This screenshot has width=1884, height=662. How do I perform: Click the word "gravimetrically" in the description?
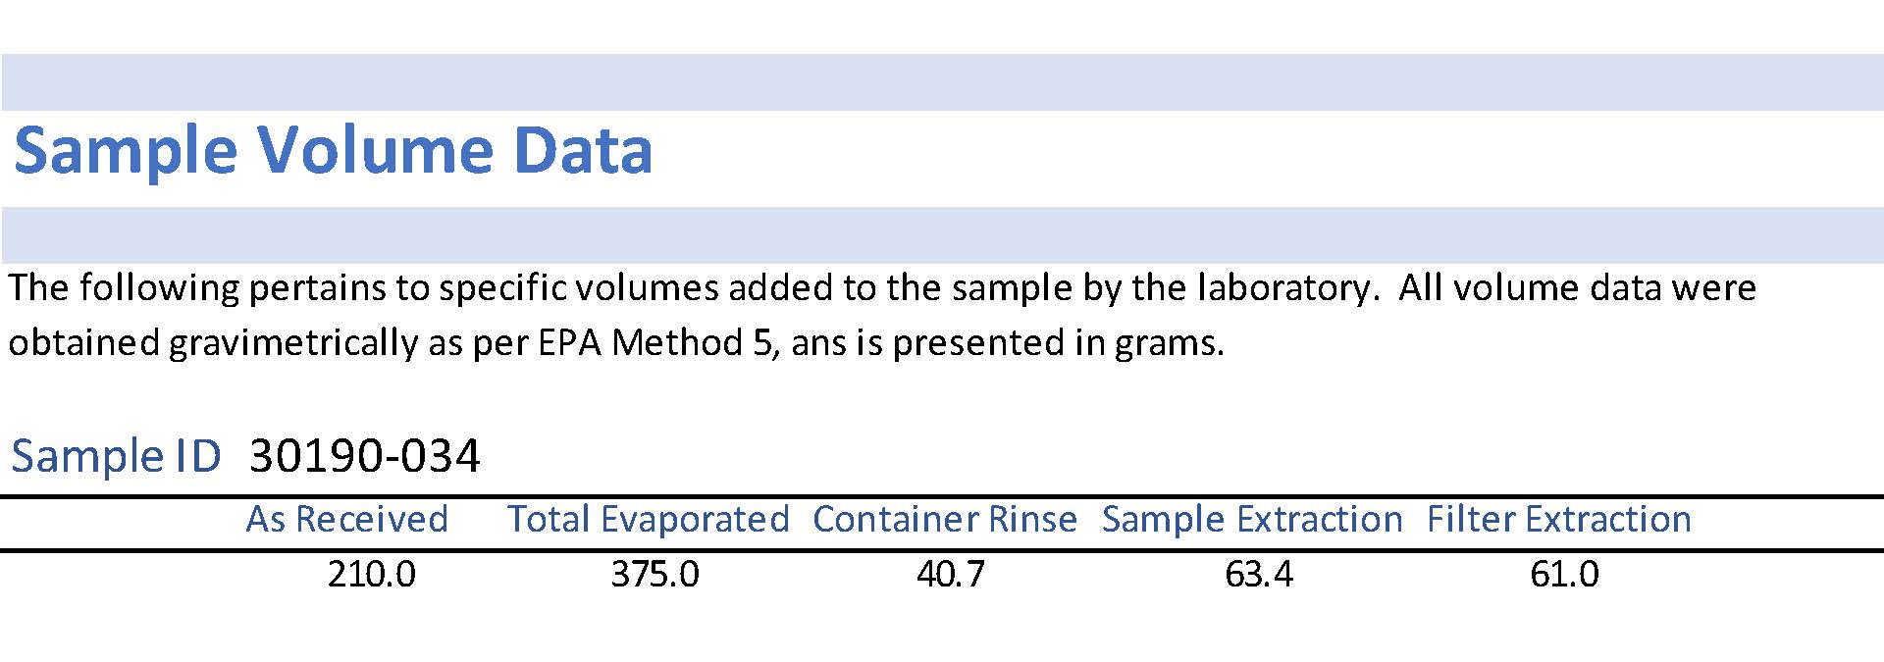pos(293,343)
